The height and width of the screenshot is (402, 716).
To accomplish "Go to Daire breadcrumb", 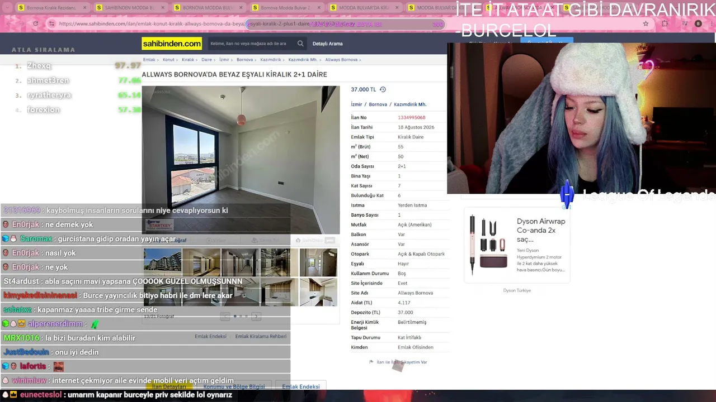I will tap(206, 60).
